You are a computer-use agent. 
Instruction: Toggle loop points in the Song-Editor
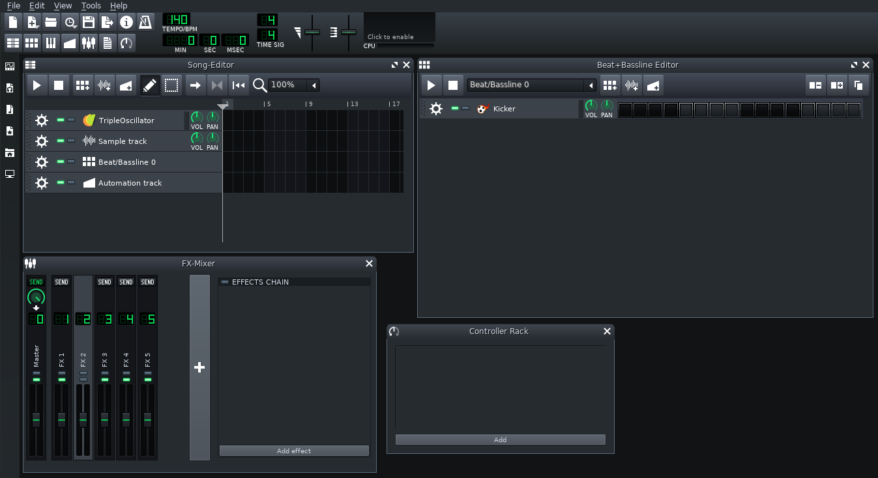217,85
